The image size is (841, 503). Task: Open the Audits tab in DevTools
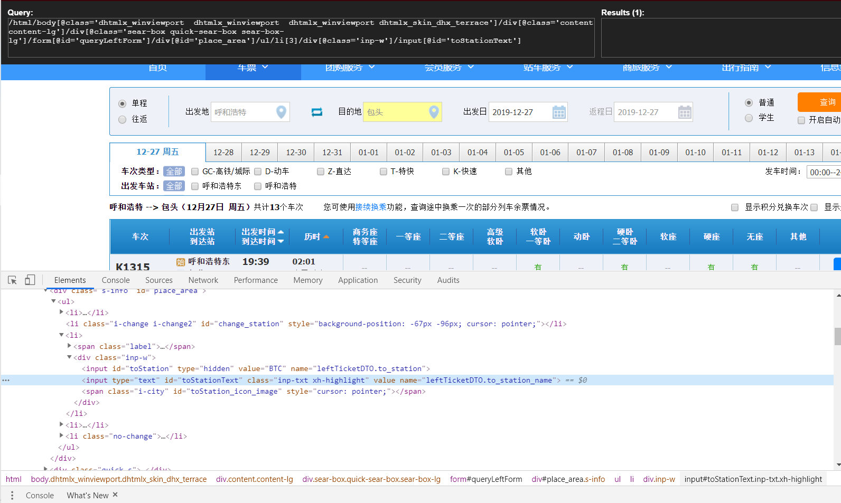[x=448, y=280]
